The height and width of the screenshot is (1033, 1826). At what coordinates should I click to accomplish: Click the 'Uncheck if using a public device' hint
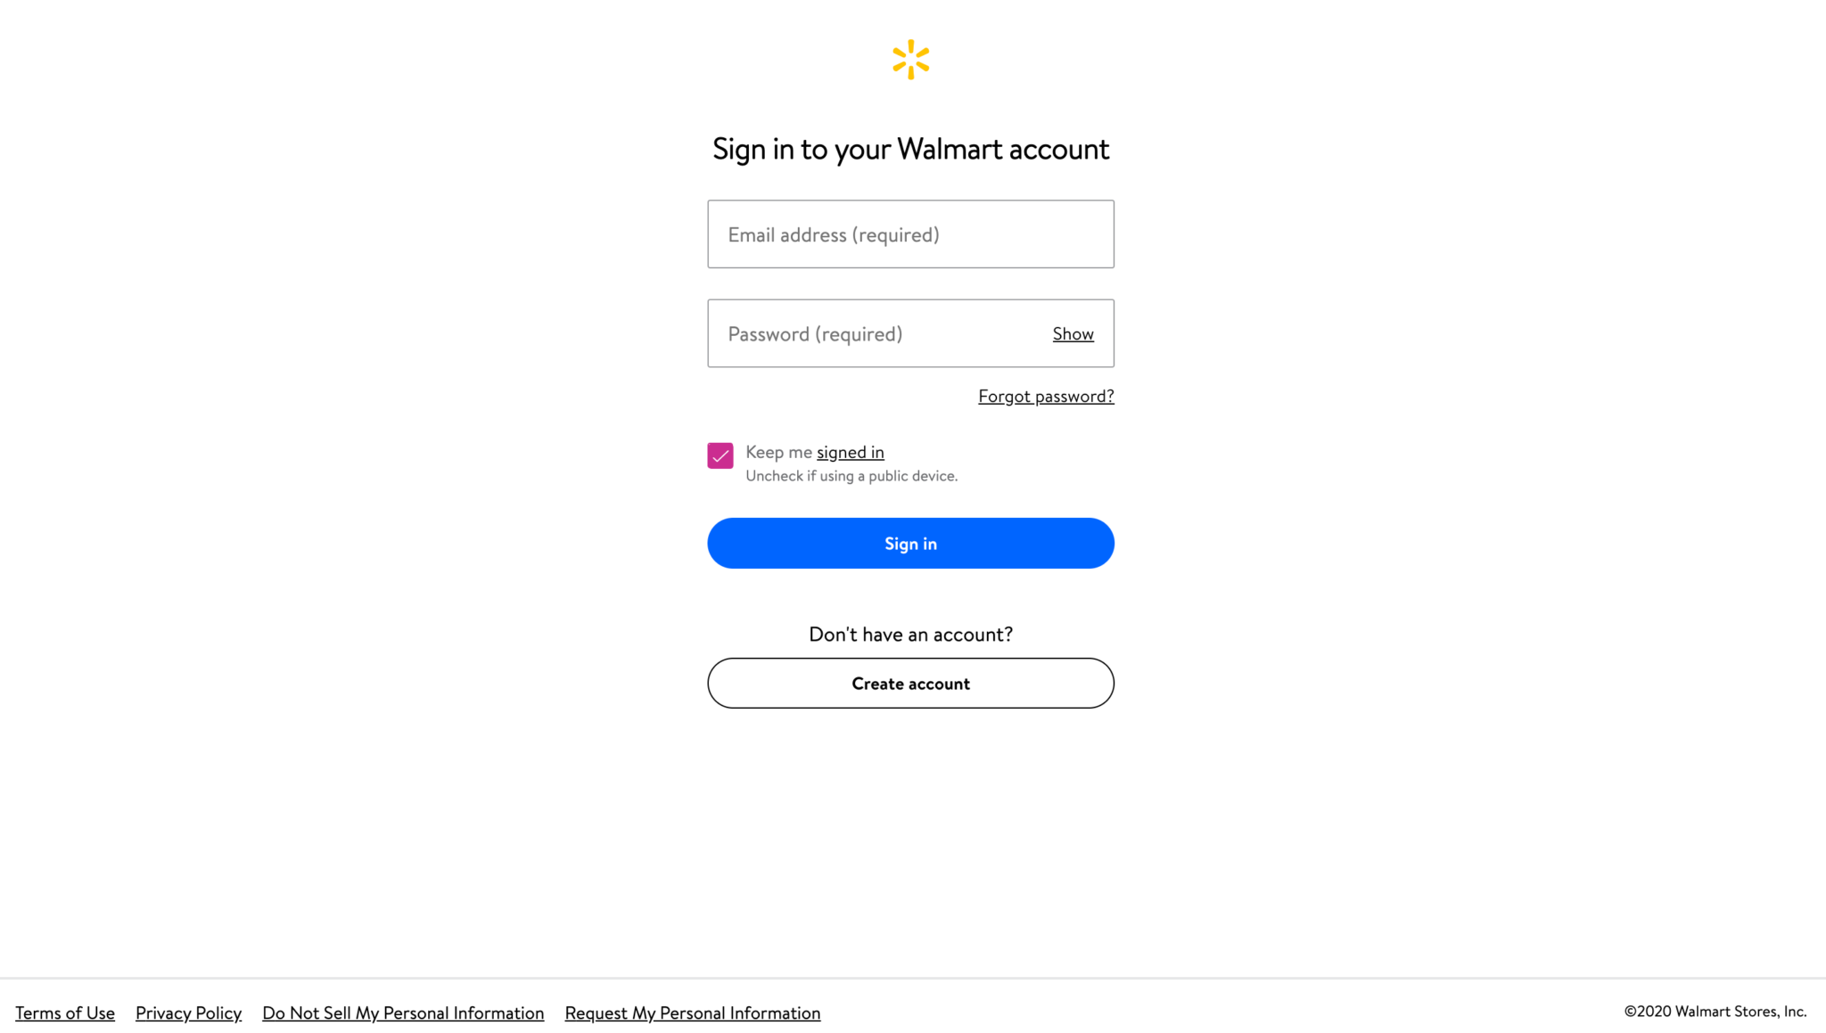pyautogui.click(x=851, y=476)
